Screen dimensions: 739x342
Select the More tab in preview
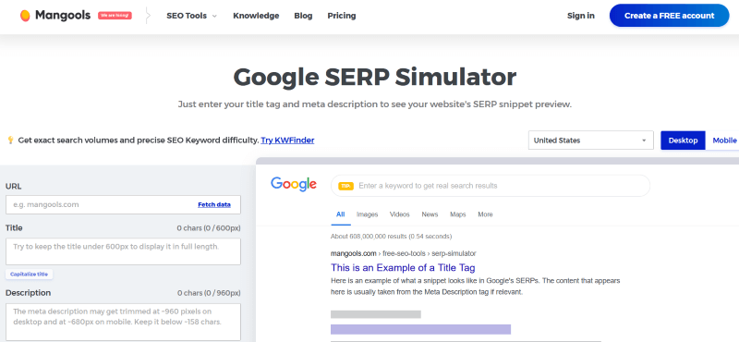point(485,214)
